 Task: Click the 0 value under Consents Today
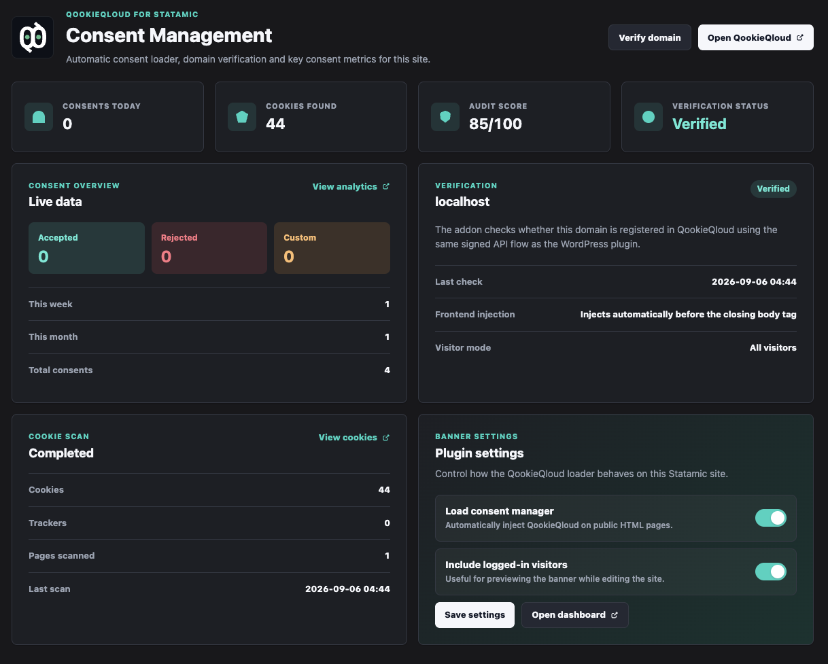point(67,124)
